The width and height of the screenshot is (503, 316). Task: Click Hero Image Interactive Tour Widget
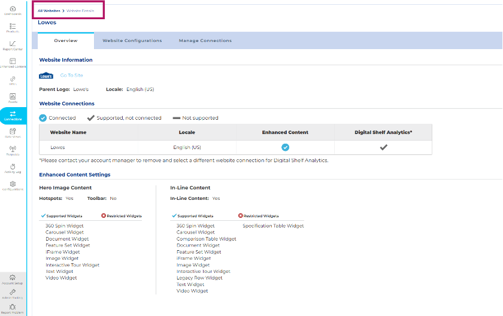click(x=72, y=265)
